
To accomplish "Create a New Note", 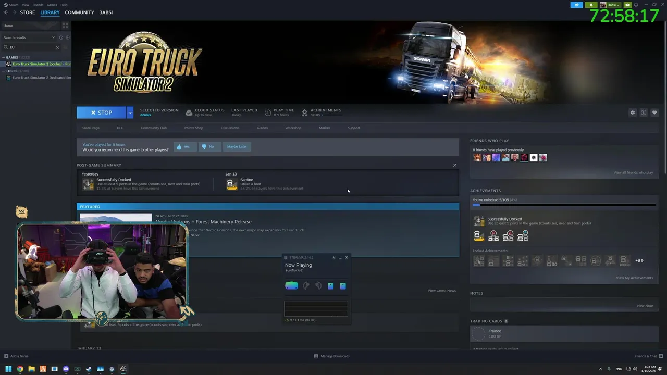I will coord(645,306).
